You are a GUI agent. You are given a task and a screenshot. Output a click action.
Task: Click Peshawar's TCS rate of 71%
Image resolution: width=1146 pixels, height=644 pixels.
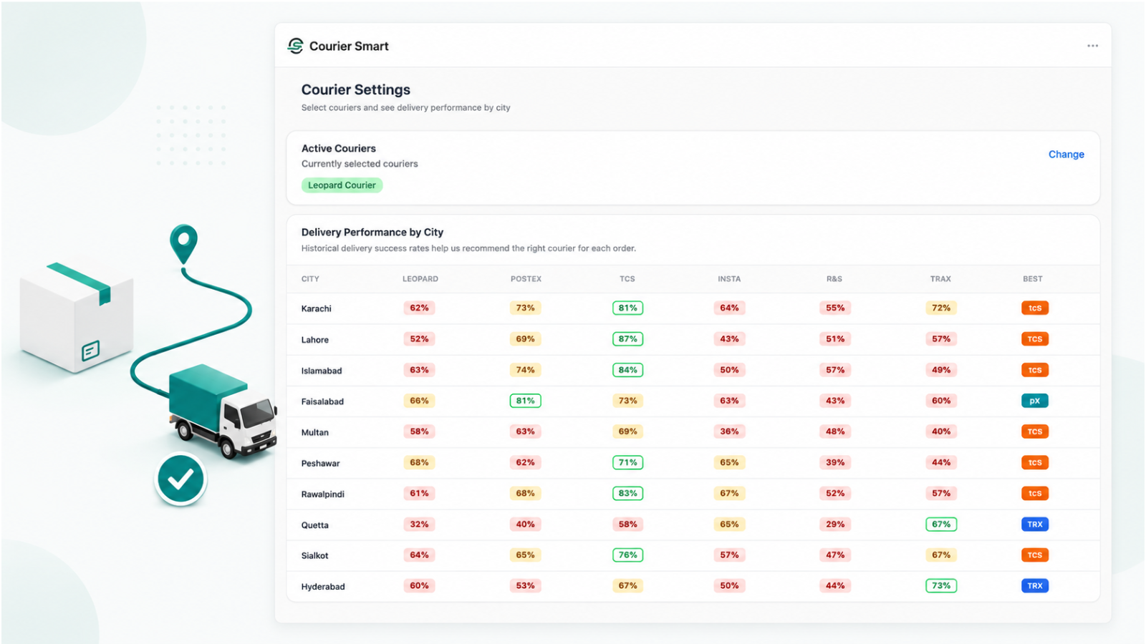pos(627,462)
